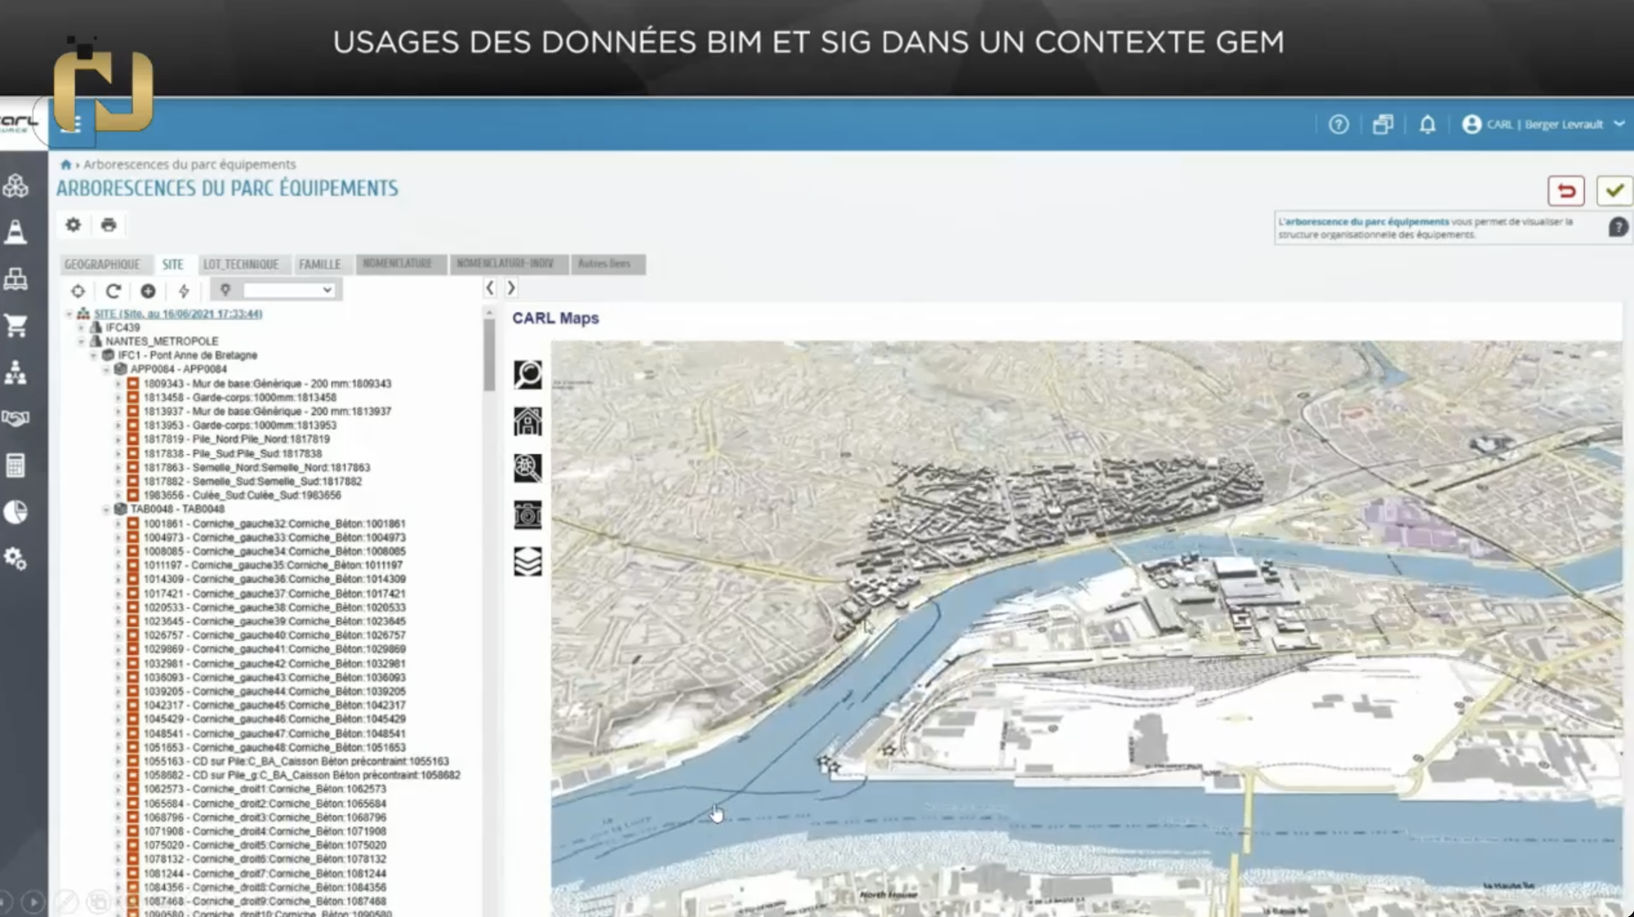Click the shopping cart sidebar icon
Image resolution: width=1634 pixels, height=917 pixels.
15,326
